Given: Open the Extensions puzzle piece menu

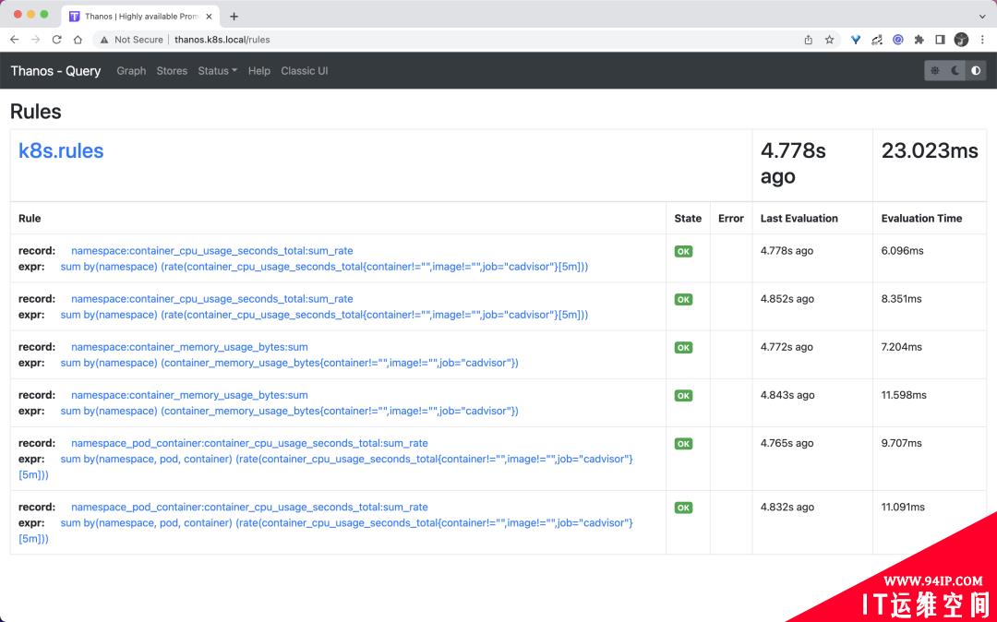Looking at the screenshot, I should tap(919, 40).
